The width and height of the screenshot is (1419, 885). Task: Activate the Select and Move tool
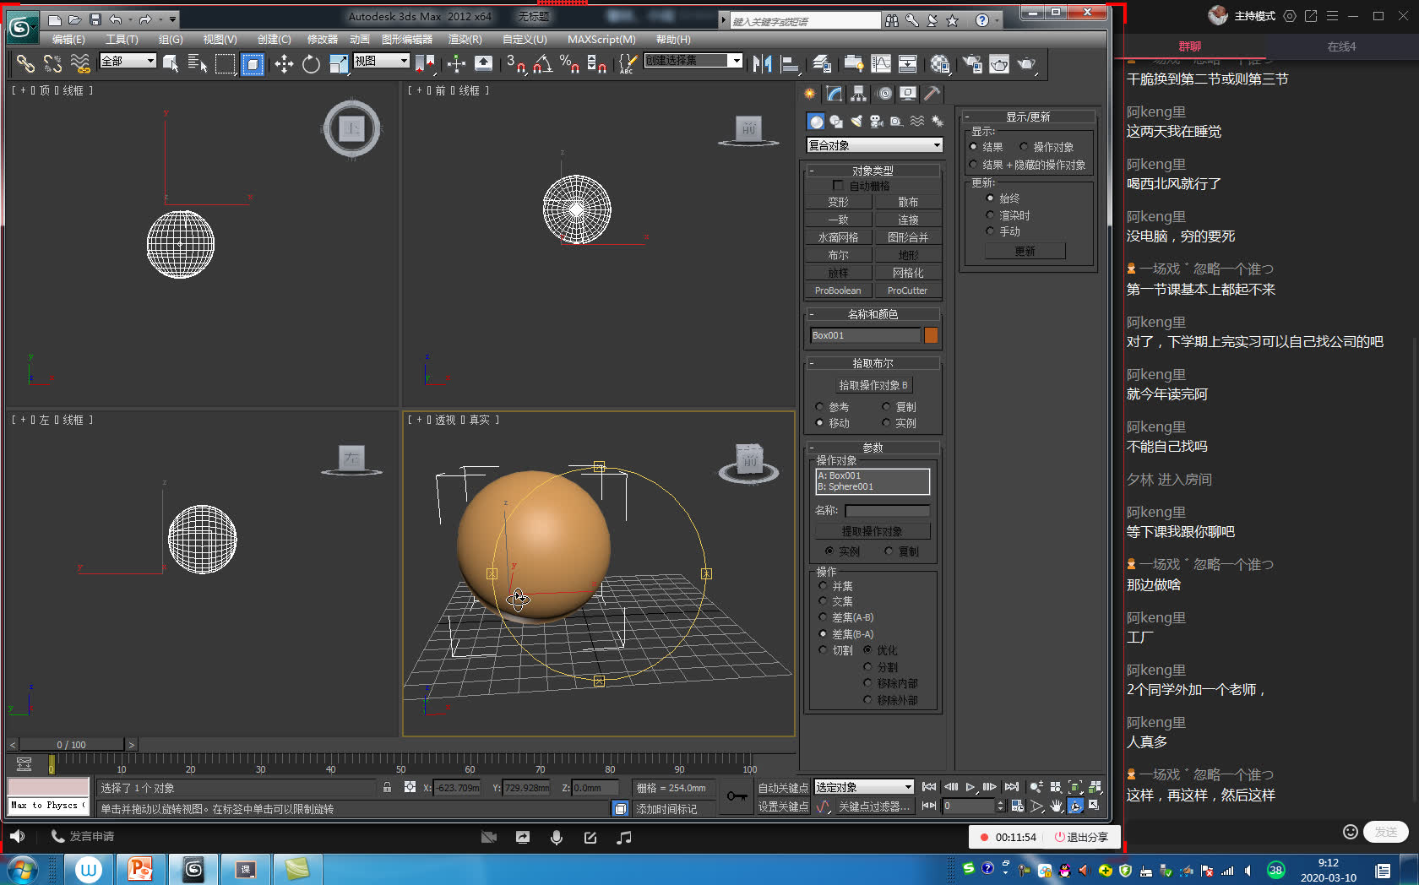(285, 64)
